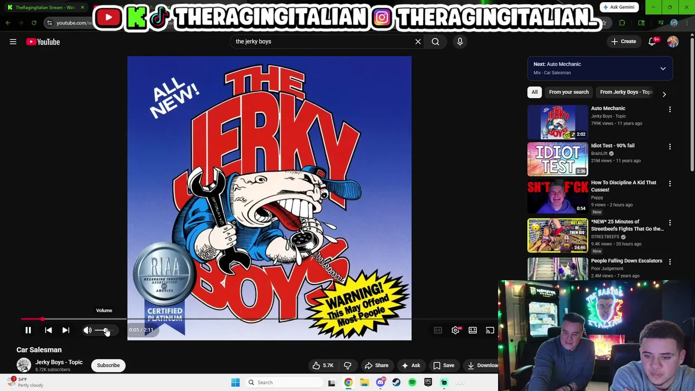Viewport: 695px width, 391px height.
Task: Open options menu for Auto Mechanic video
Action: (670, 109)
